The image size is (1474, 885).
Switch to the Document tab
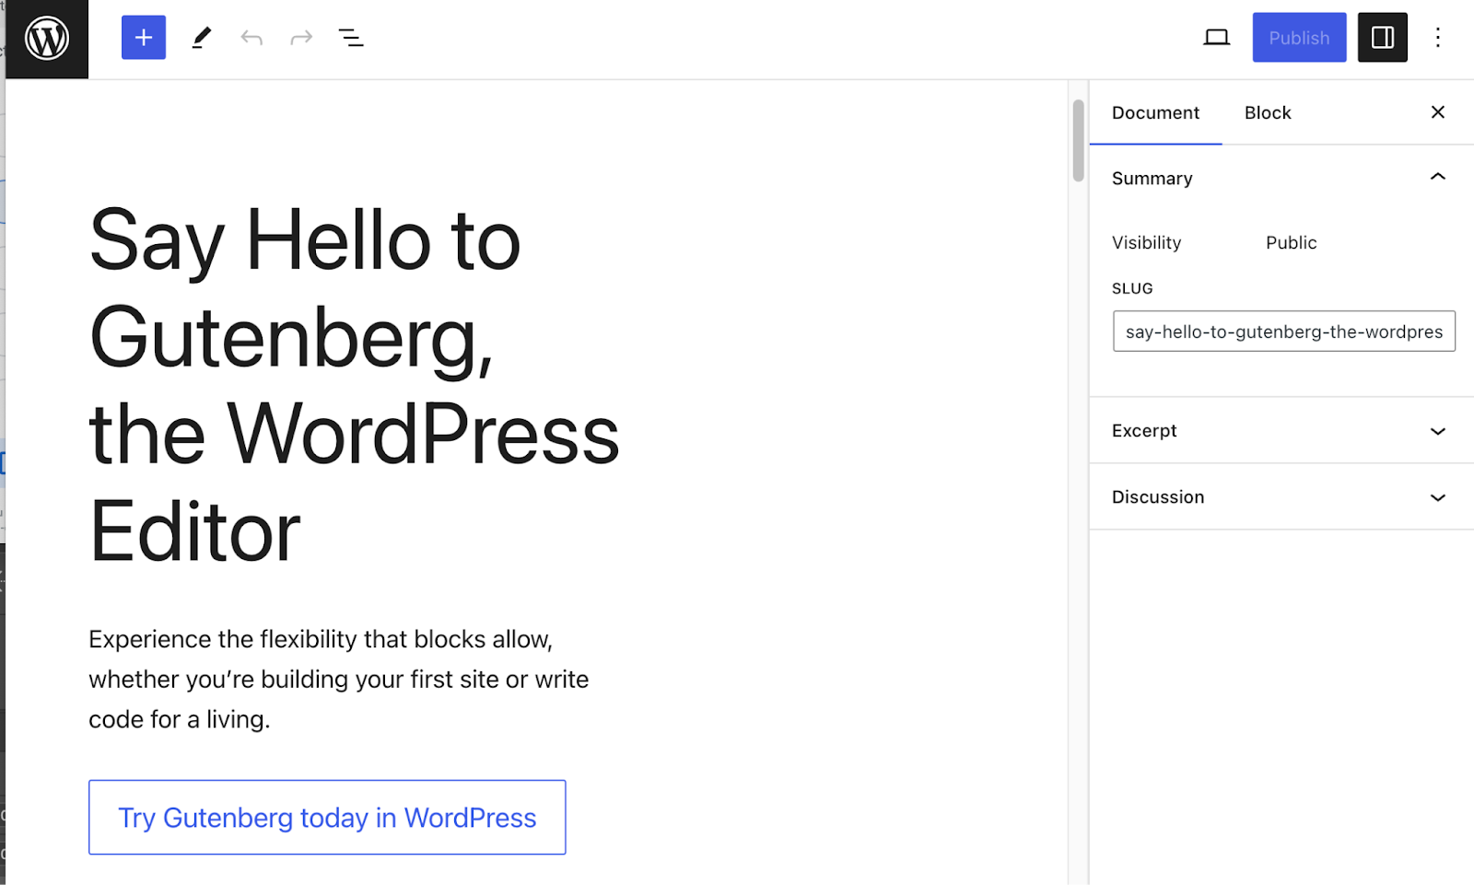pos(1155,112)
